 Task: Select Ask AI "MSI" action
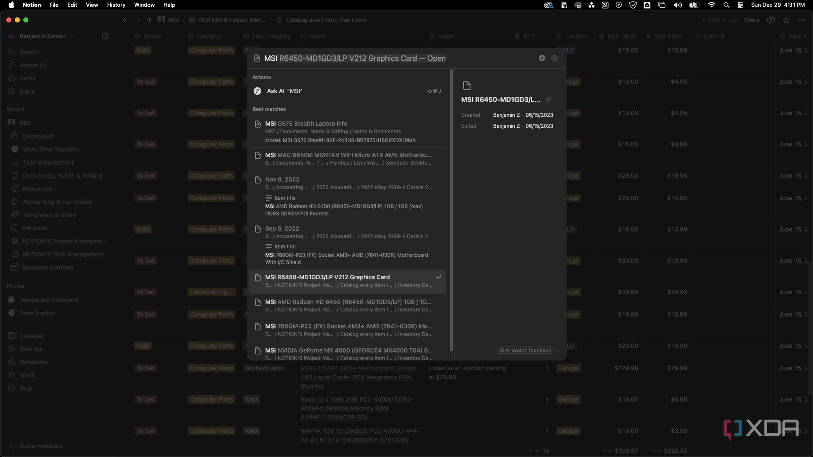[347, 91]
